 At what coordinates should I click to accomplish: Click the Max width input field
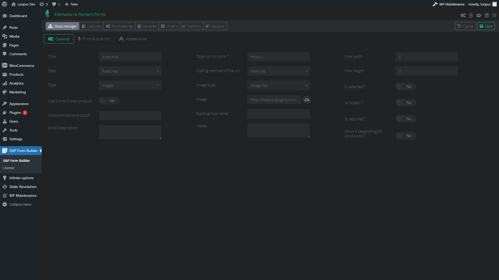(x=426, y=57)
